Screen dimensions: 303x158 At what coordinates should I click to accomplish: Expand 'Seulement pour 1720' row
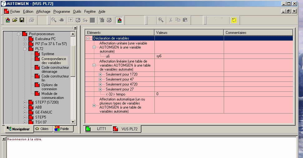pyautogui.click(x=100, y=74)
